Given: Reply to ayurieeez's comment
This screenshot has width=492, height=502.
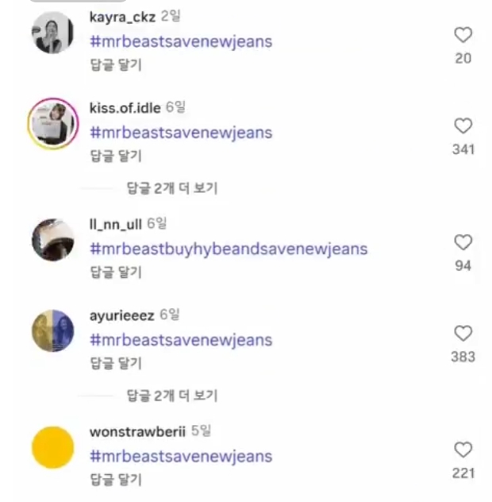Looking at the screenshot, I should click(115, 364).
